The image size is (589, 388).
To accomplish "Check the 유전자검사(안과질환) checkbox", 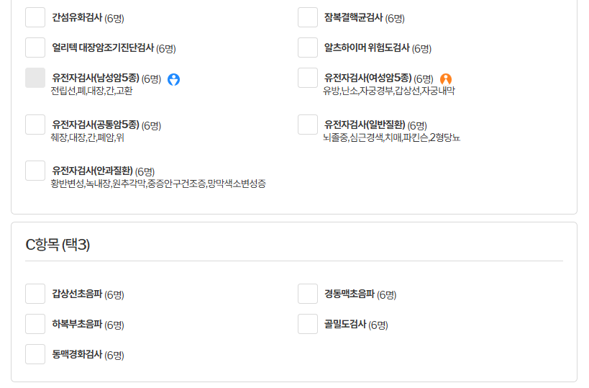I will pos(35,171).
